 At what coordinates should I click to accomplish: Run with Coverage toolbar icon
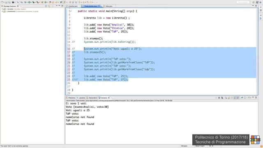[34, 2]
